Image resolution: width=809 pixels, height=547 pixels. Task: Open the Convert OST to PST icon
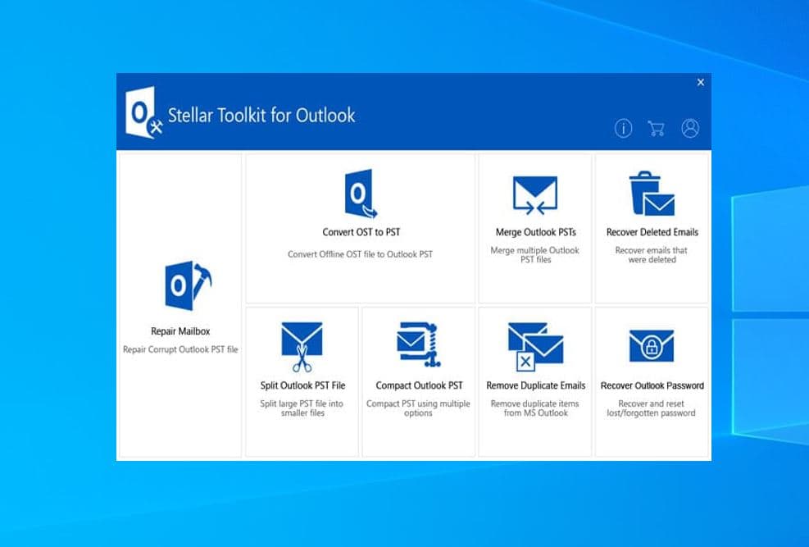361,194
